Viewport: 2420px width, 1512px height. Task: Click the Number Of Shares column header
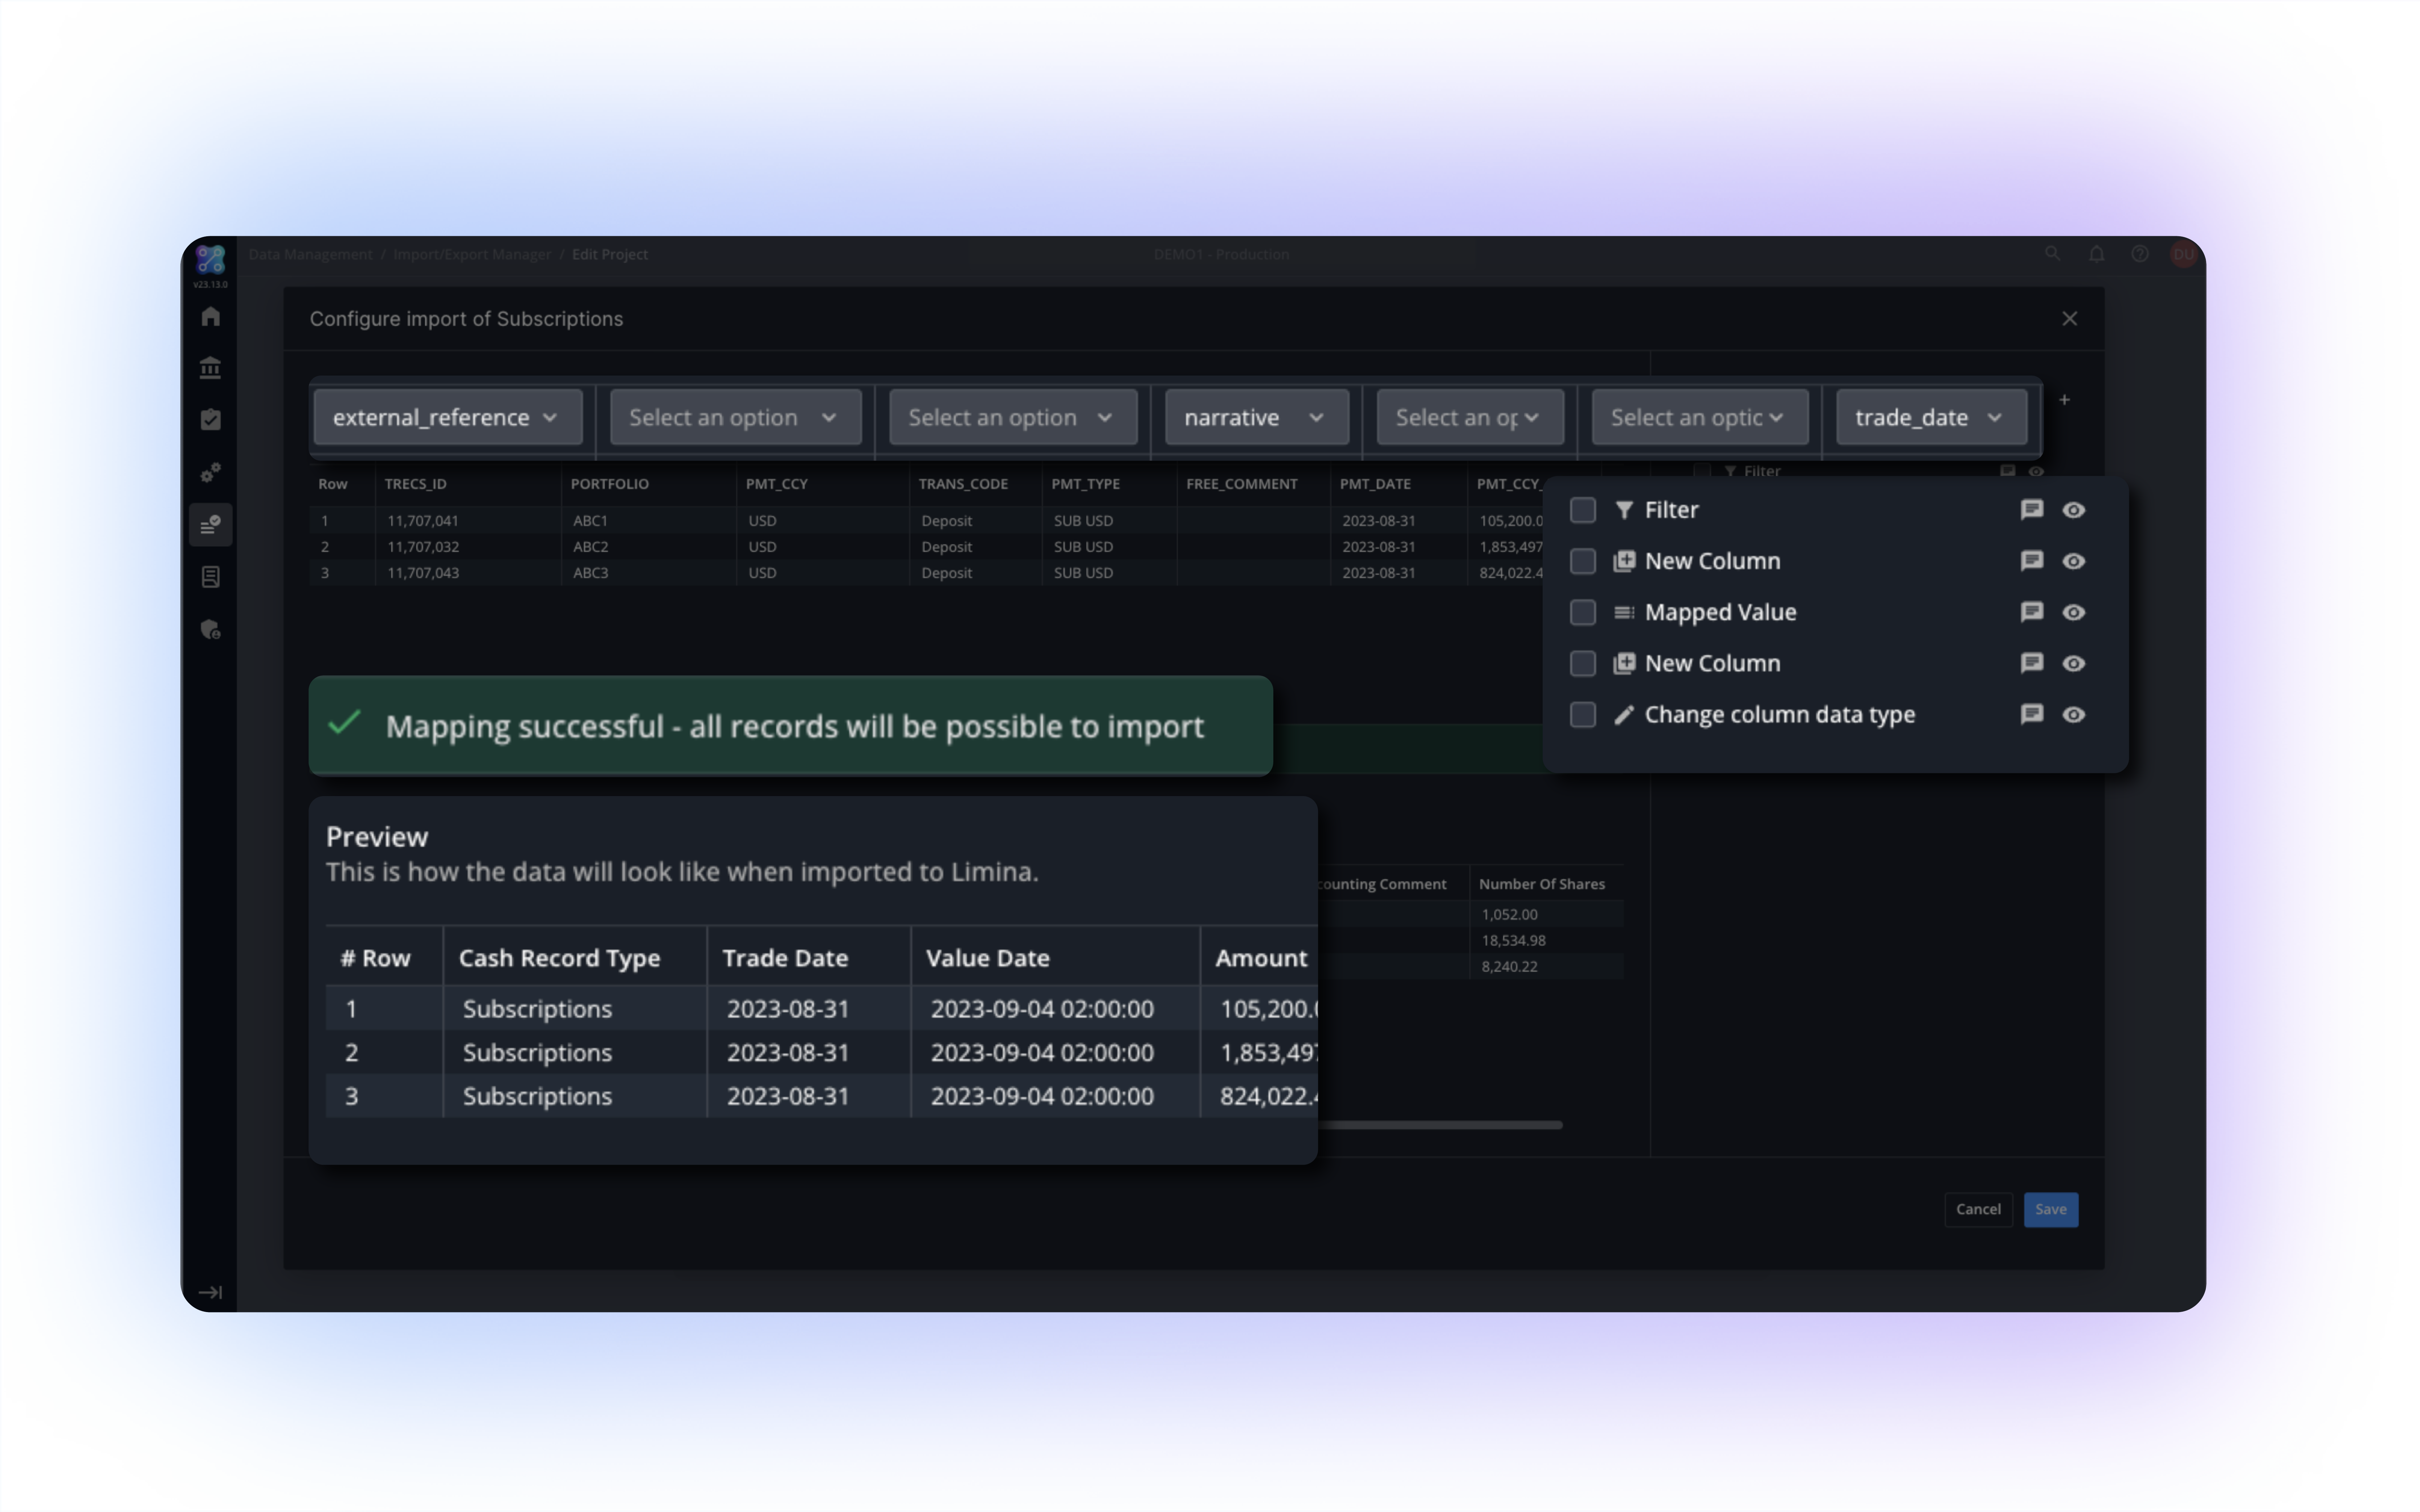1542,884
